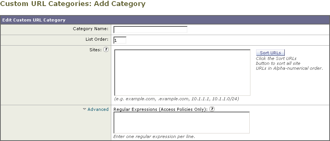
Task: Click the Advanced link text
Action: coord(98,109)
